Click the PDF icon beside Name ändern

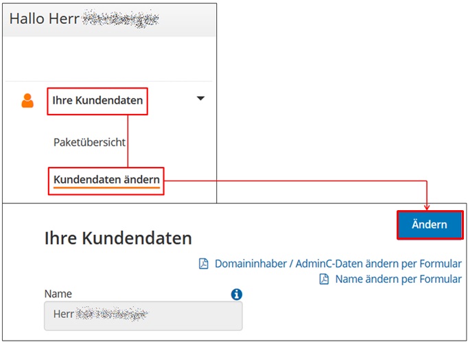click(324, 279)
